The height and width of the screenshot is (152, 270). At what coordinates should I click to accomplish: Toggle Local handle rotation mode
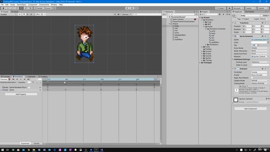click(x=47, y=8)
